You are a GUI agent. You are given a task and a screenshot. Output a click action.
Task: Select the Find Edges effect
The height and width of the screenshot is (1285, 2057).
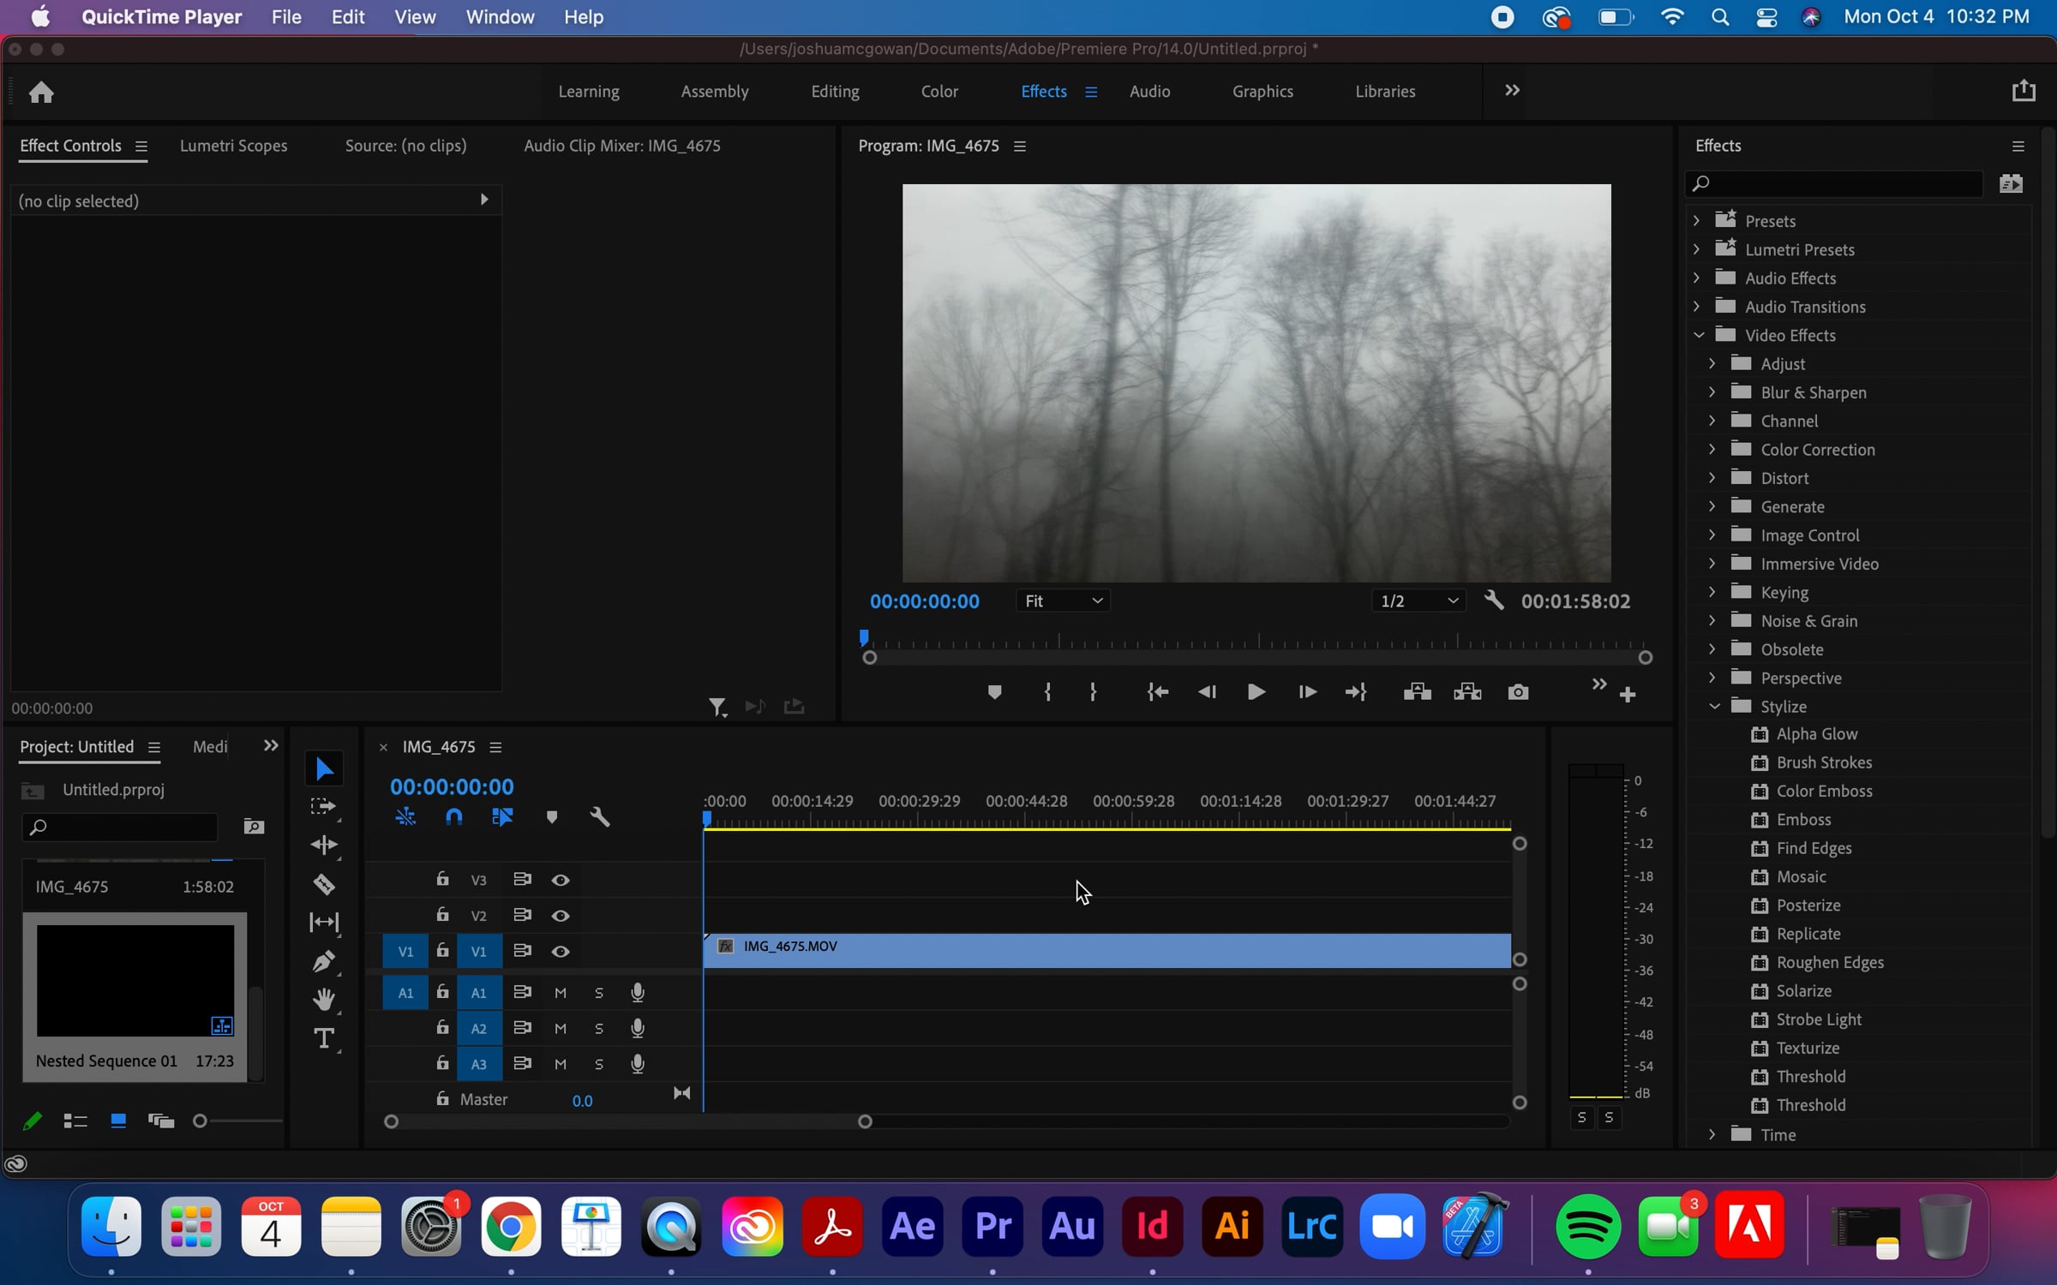[x=1814, y=848]
